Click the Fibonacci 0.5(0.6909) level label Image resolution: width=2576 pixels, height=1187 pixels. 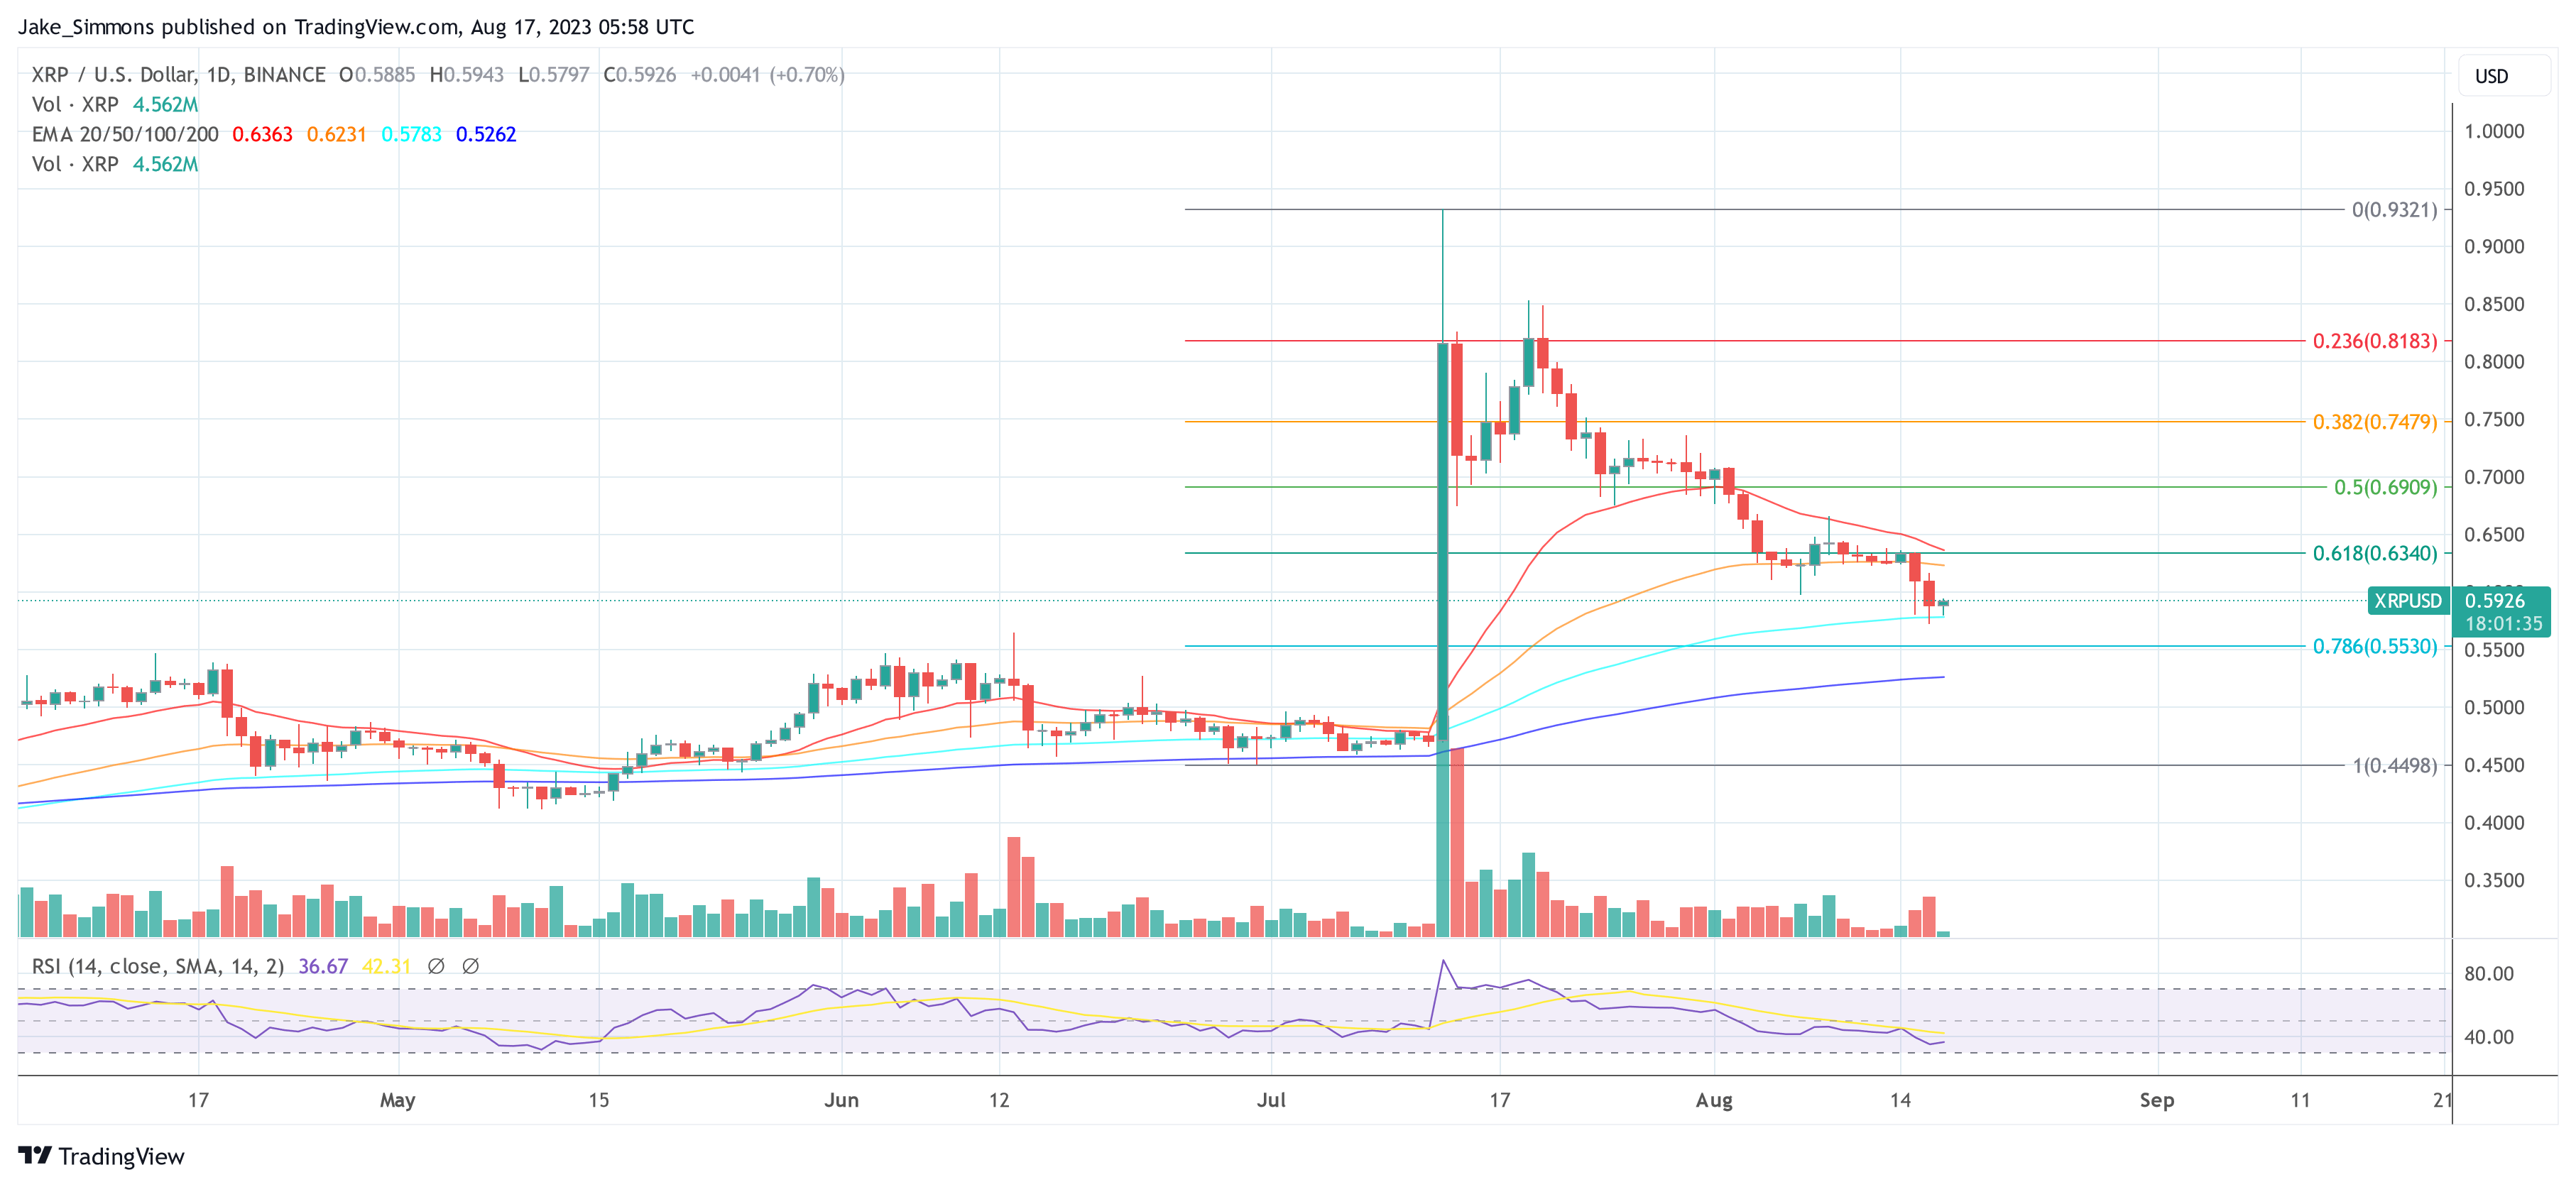(2385, 487)
